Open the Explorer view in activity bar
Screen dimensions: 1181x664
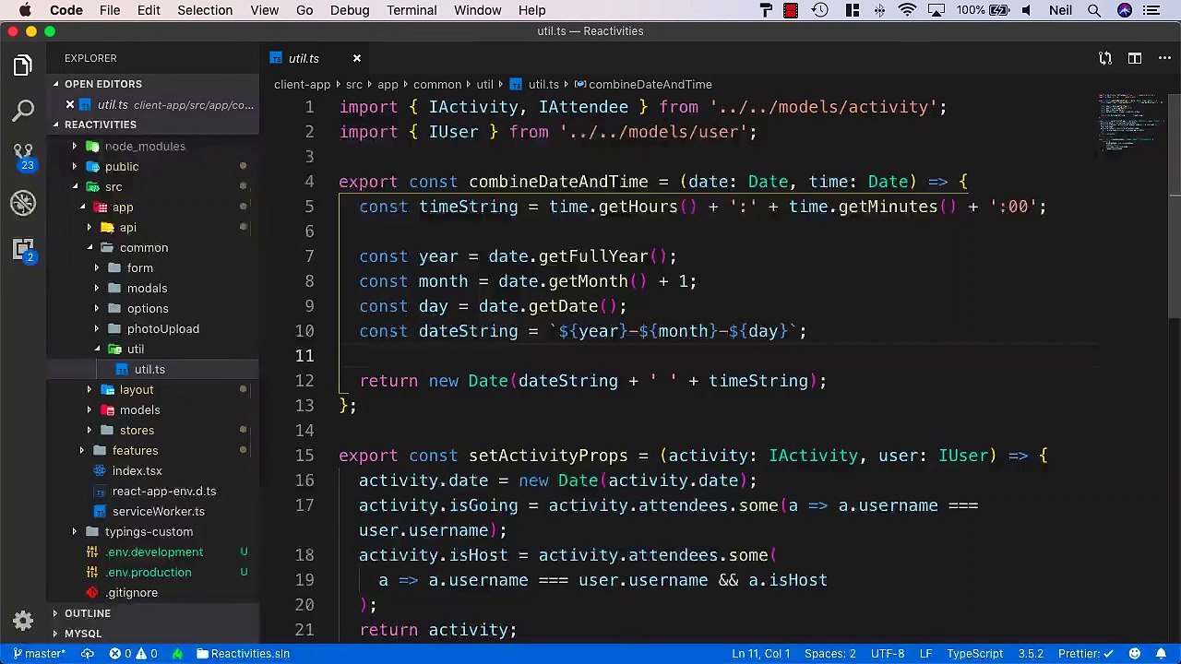[x=23, y=65]
